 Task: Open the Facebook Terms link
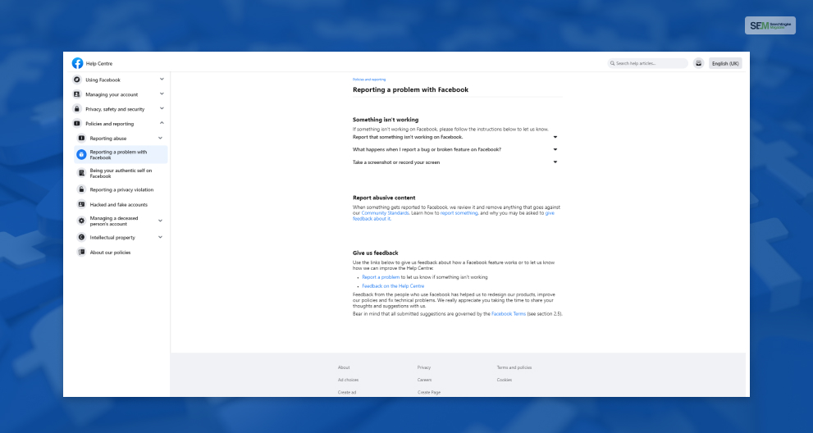point(509,314)
